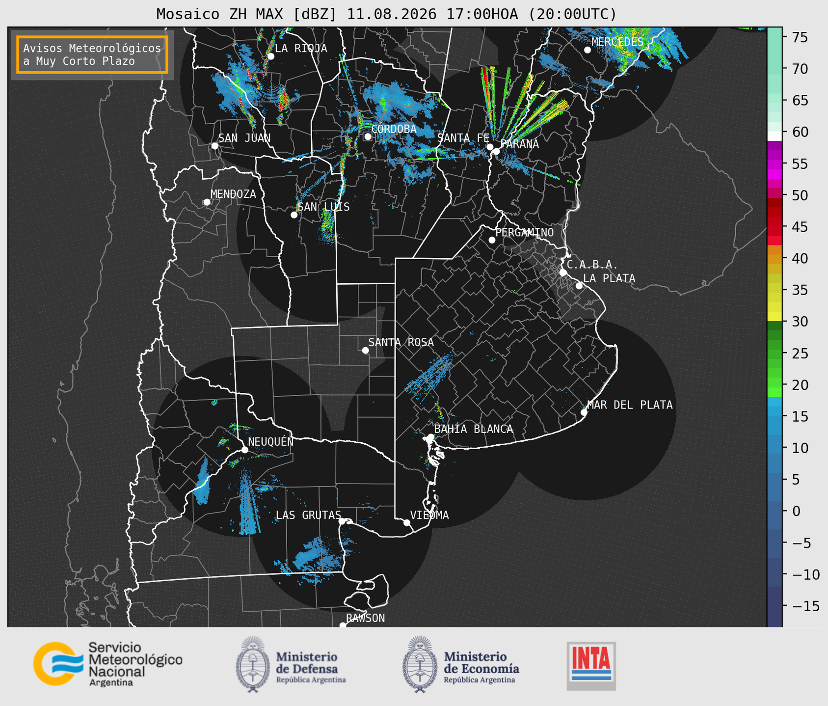Click the Santa Rosa city marker dot

point(365,350)
